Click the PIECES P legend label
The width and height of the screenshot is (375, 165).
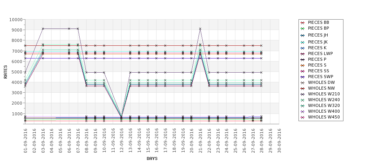click(x=317, y=59)
